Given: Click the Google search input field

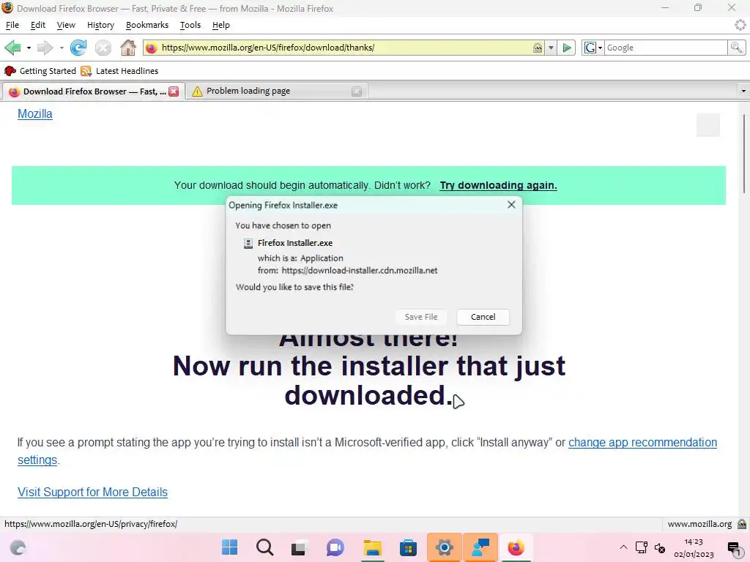Looking at the screenshot, I should (666, 48).
